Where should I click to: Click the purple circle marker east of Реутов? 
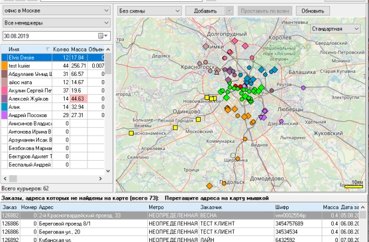click(x=303, y=88)
